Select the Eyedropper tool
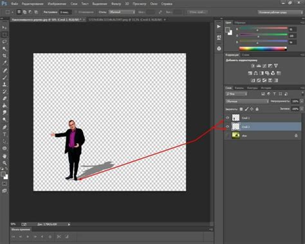Screen dimensions: 305x244 [5, 63]
